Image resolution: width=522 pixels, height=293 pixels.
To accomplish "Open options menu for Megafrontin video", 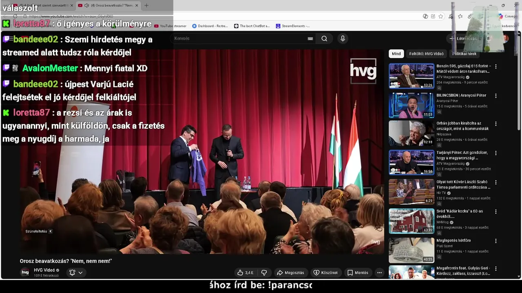I will 496,269.
